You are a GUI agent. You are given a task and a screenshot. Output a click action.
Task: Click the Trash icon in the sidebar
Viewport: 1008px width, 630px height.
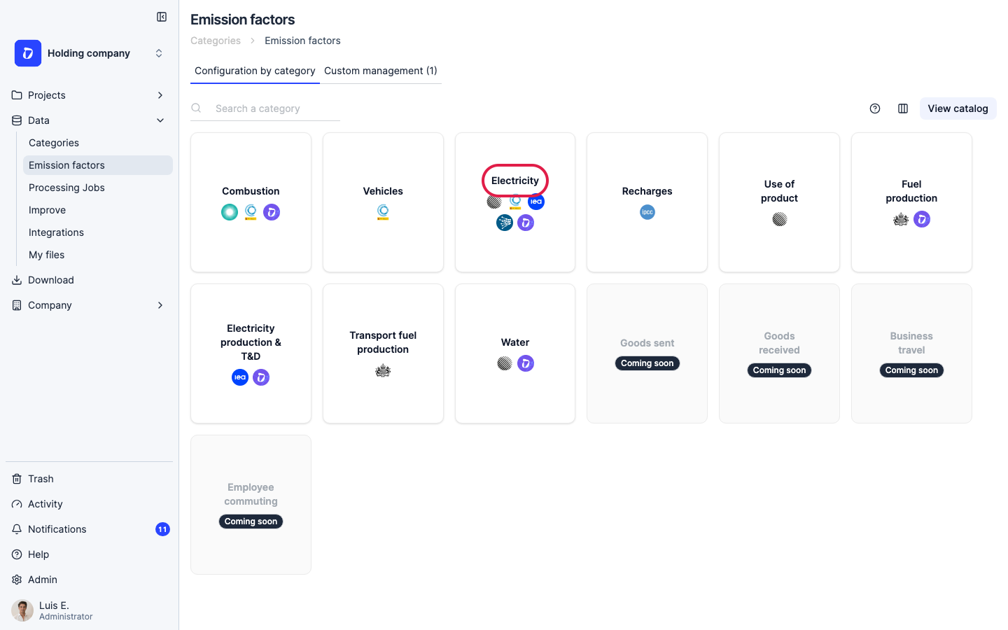coord(17,479)
